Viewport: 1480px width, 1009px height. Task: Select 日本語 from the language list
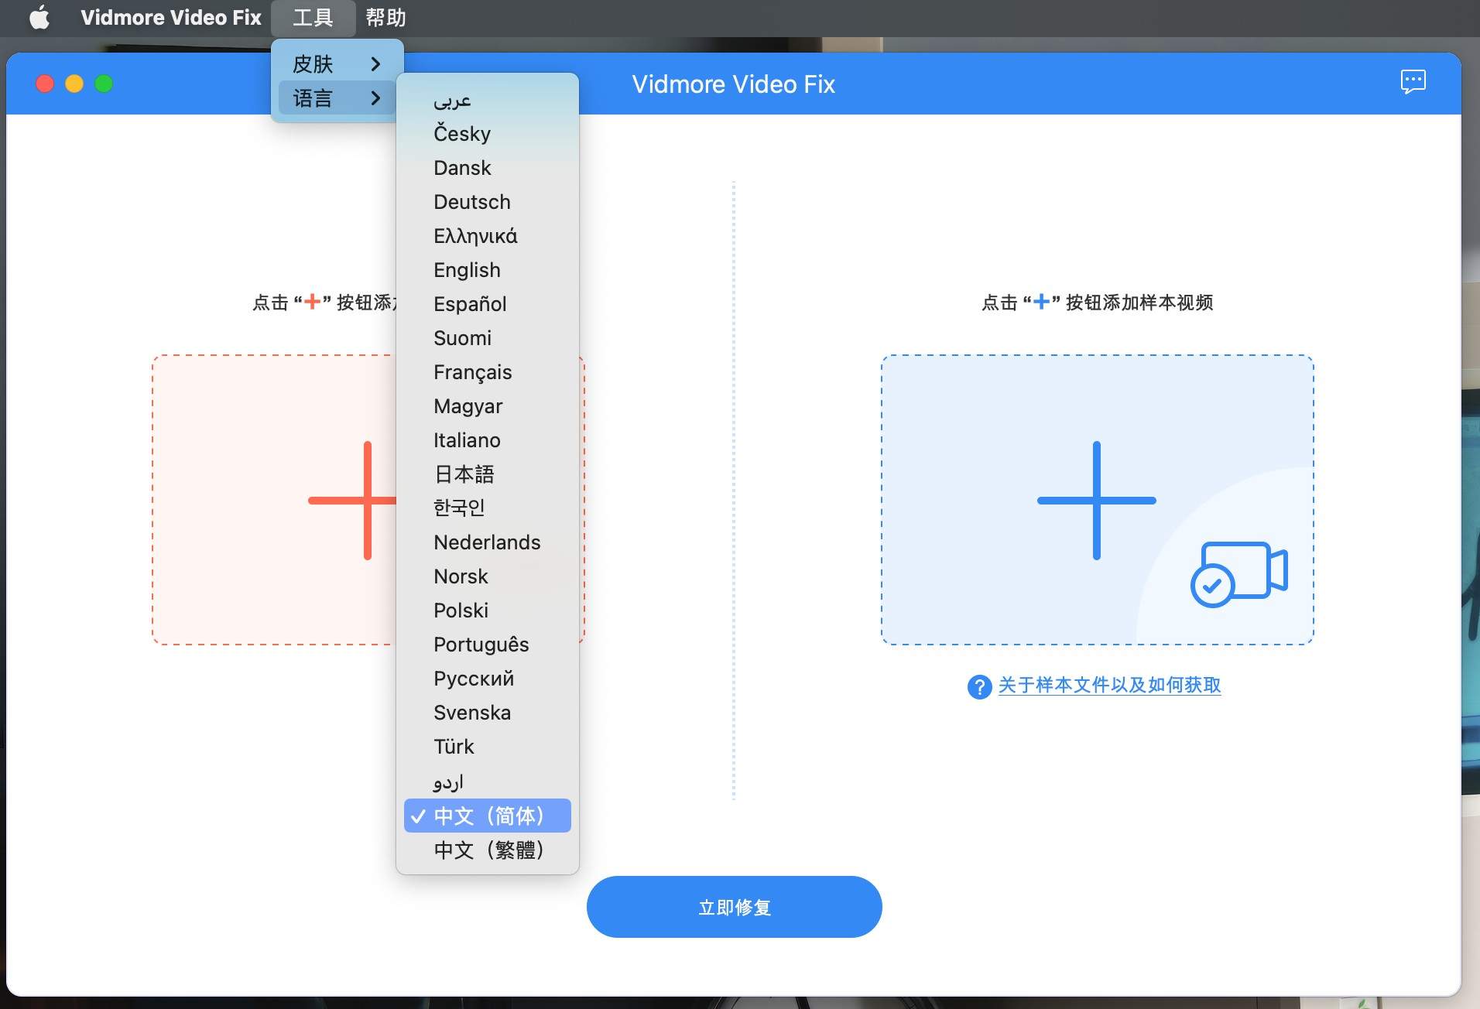[463, 474]
